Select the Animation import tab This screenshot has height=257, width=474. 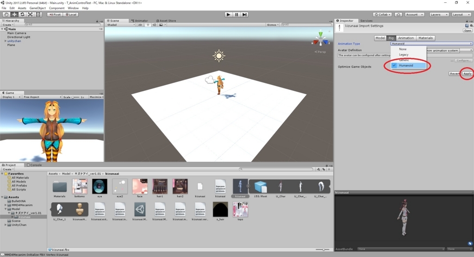click(405, 38)
